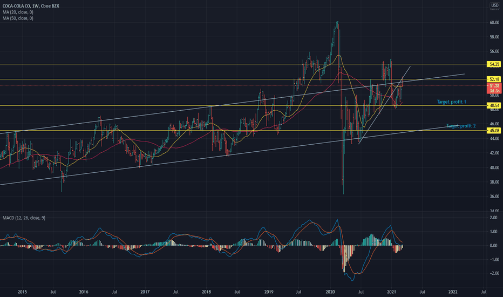Select the MA (20, close, 0) indicator label

point(18,12)
